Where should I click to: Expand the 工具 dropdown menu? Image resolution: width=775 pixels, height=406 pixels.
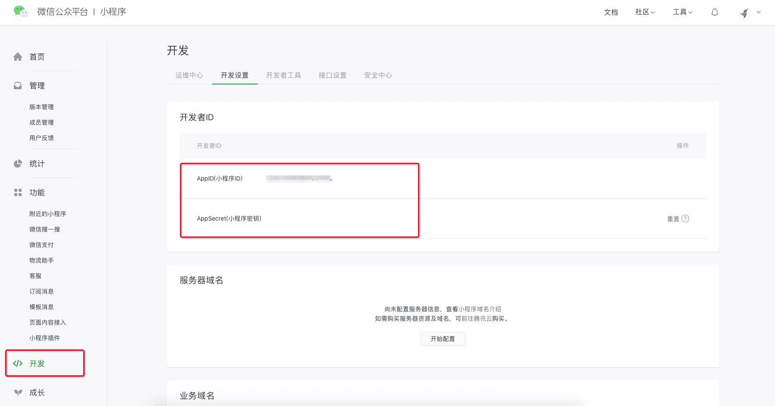(x=683, y=12)
